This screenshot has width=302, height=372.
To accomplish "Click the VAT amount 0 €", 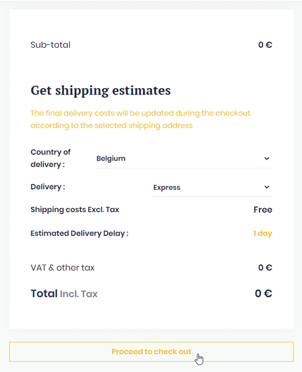I will [x=265, y=268].
